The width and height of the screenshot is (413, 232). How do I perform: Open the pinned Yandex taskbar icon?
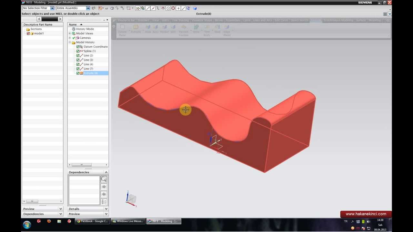69,221
